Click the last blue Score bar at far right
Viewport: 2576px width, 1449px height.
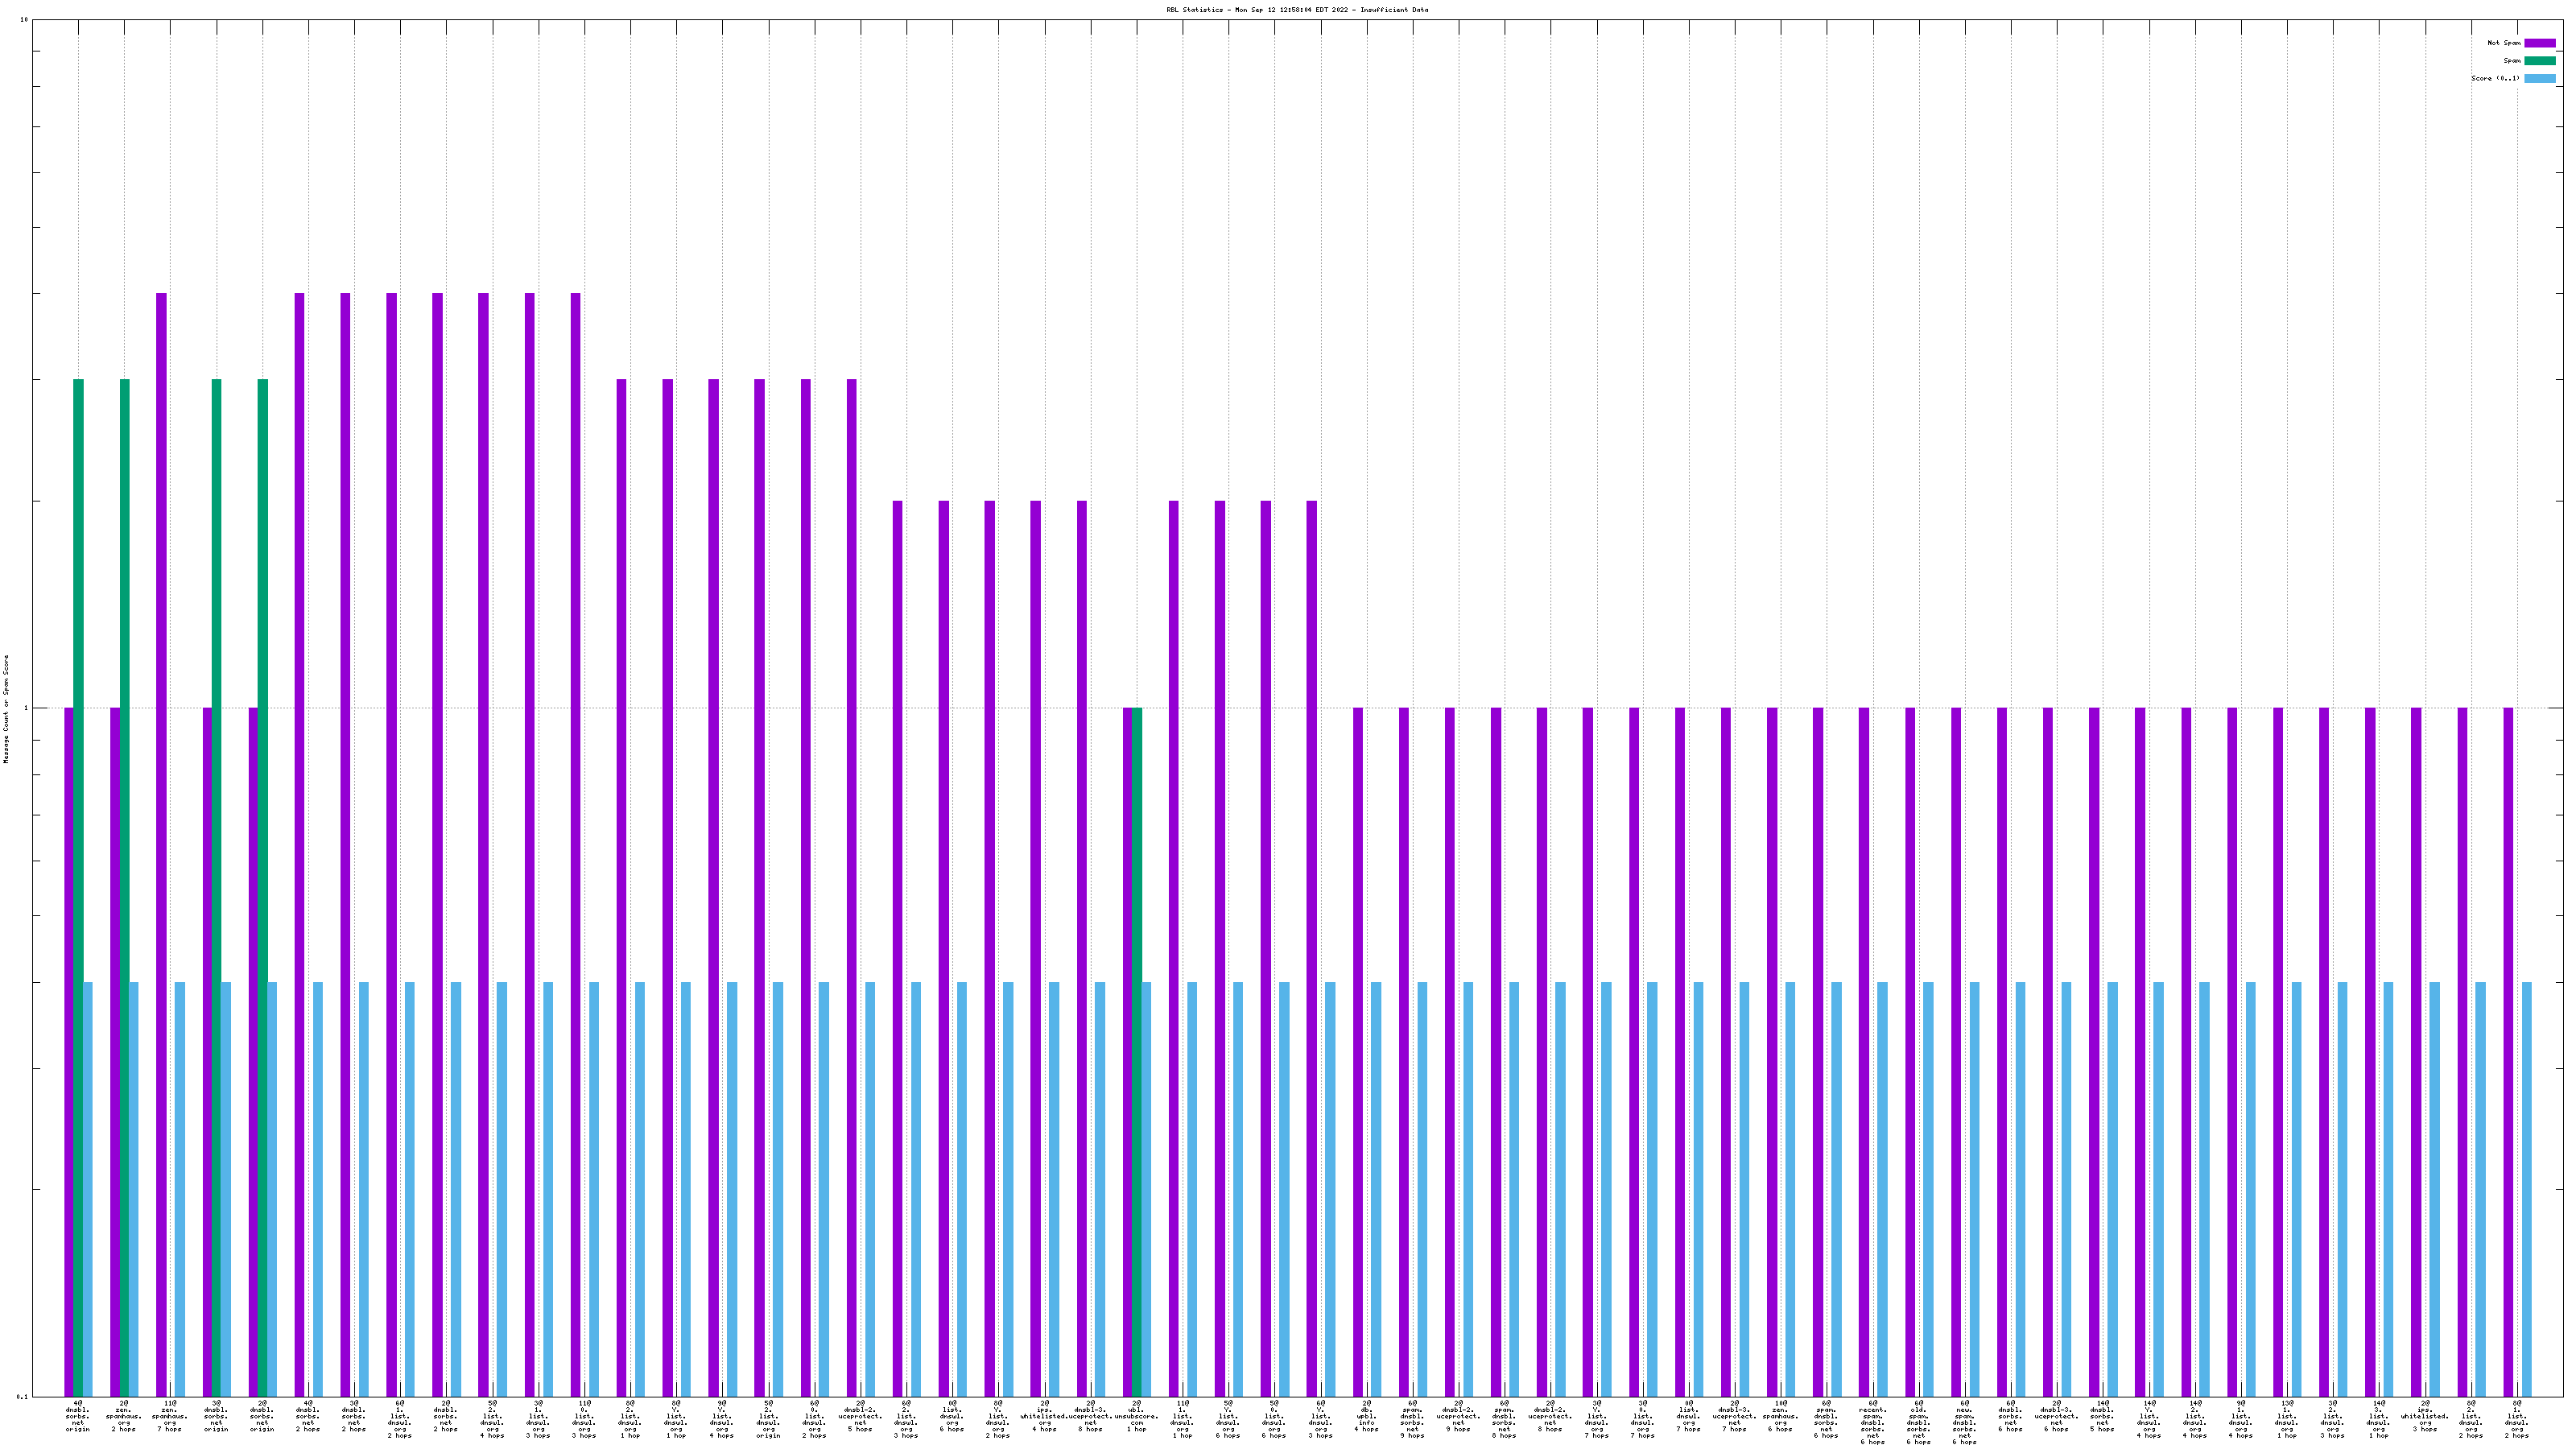pos(2527,1188)
